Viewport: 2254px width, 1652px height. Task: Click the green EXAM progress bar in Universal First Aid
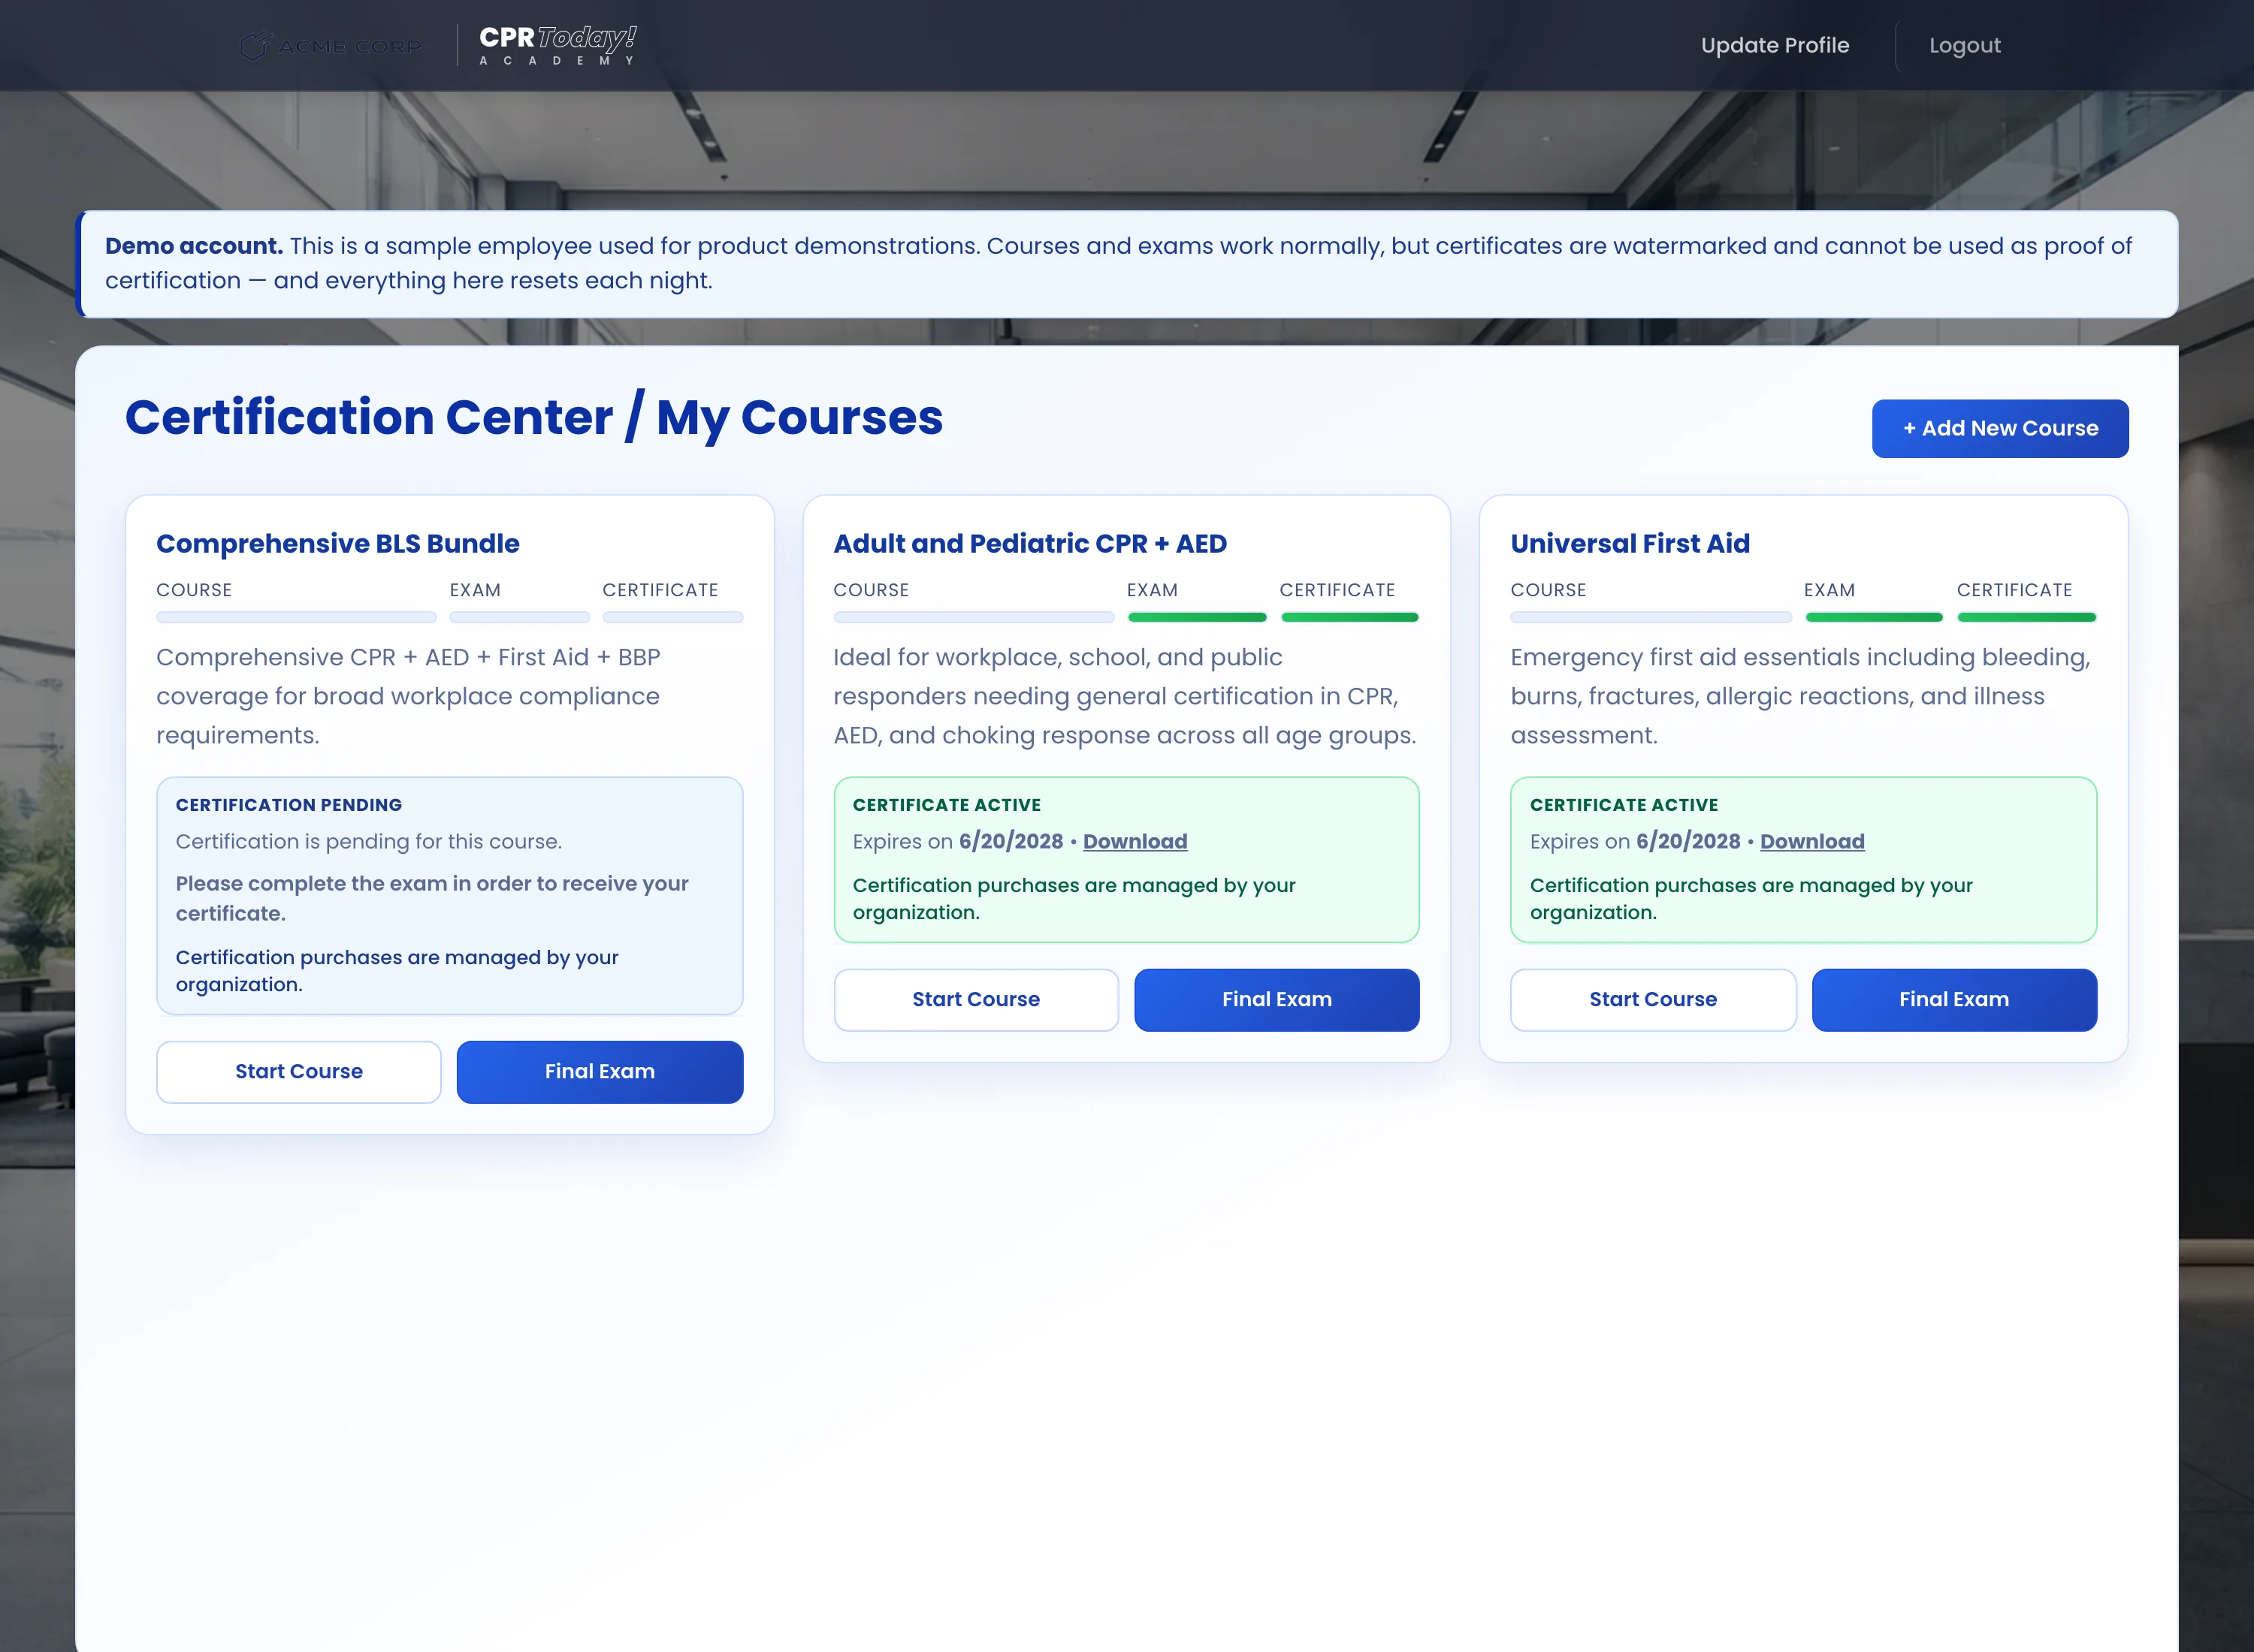[1874, 617]
